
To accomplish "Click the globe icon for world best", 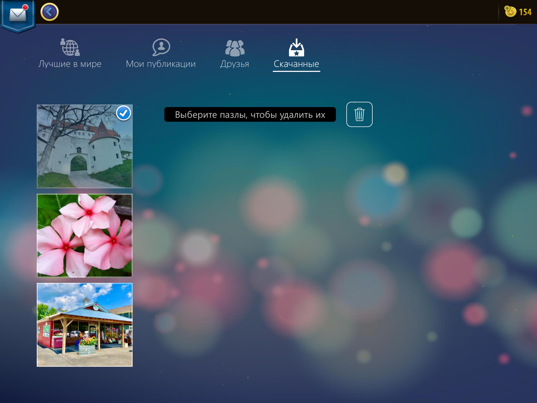I will click(x=70, y=47).
